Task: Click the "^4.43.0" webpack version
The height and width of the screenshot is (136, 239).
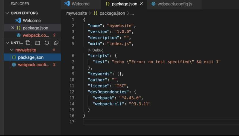Action: coord(130,98)
